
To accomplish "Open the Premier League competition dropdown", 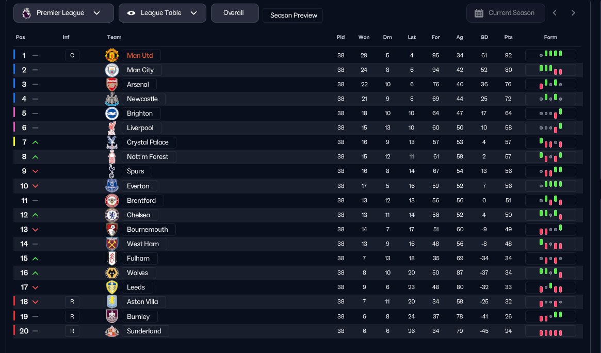I will pos(63,13).
